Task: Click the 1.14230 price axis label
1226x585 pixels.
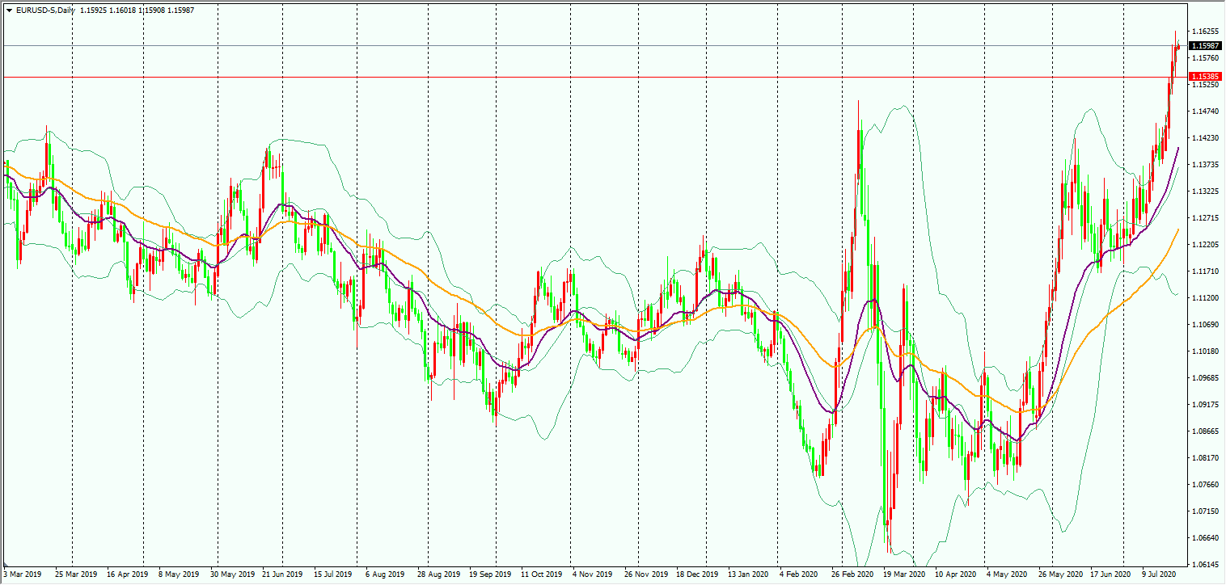Action: (1206, 138)
